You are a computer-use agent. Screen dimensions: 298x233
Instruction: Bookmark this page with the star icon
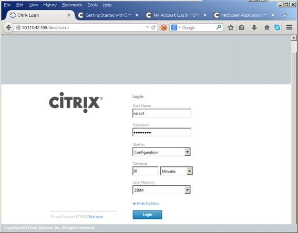(x=231, y=28)
